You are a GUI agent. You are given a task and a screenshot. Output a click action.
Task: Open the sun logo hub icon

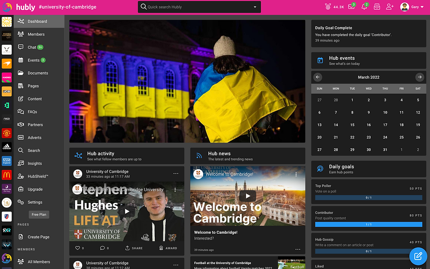(7, 22)
